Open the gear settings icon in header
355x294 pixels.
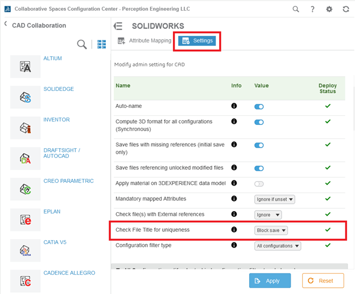329,9
